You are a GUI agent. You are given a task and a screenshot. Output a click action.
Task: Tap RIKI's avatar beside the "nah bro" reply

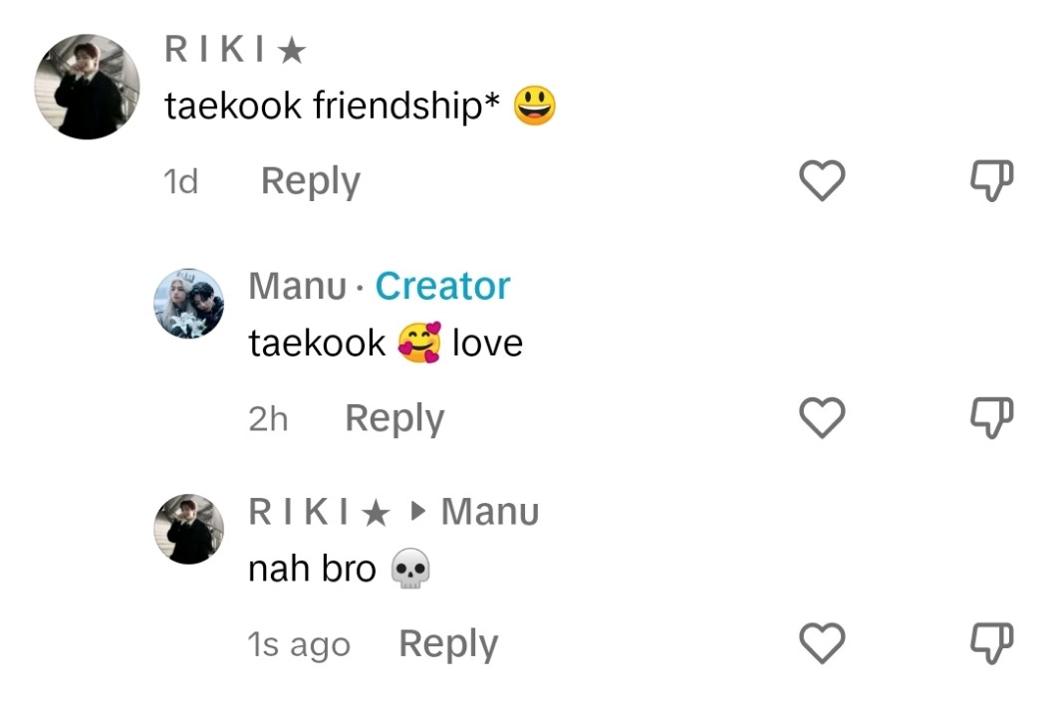point(188,529)
